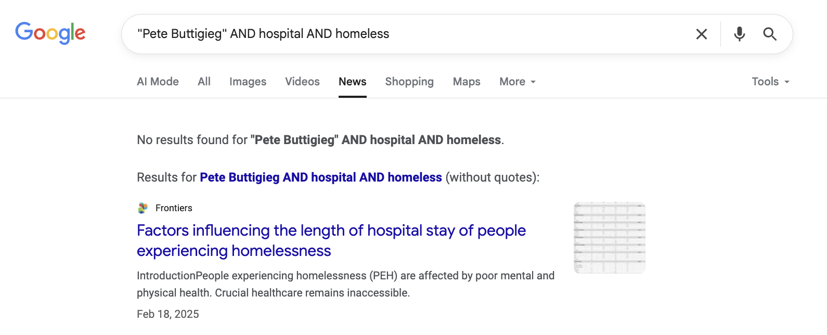Open the All results tab
The height and width of the screenshot is (335, 827).
point(204,82)
